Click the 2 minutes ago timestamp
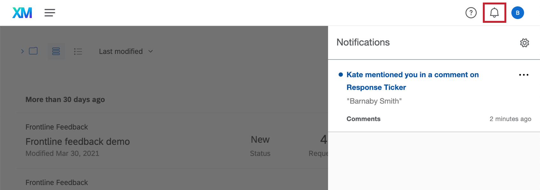The height and width of the screenshot is (190, 540). pos(510,119)
